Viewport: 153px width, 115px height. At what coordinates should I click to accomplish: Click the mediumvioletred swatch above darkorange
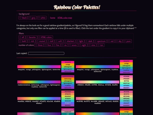tap(68, 76)
